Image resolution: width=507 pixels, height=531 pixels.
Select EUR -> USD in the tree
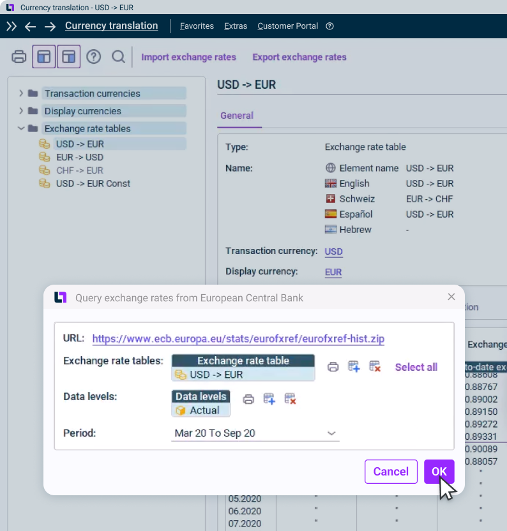79,157
